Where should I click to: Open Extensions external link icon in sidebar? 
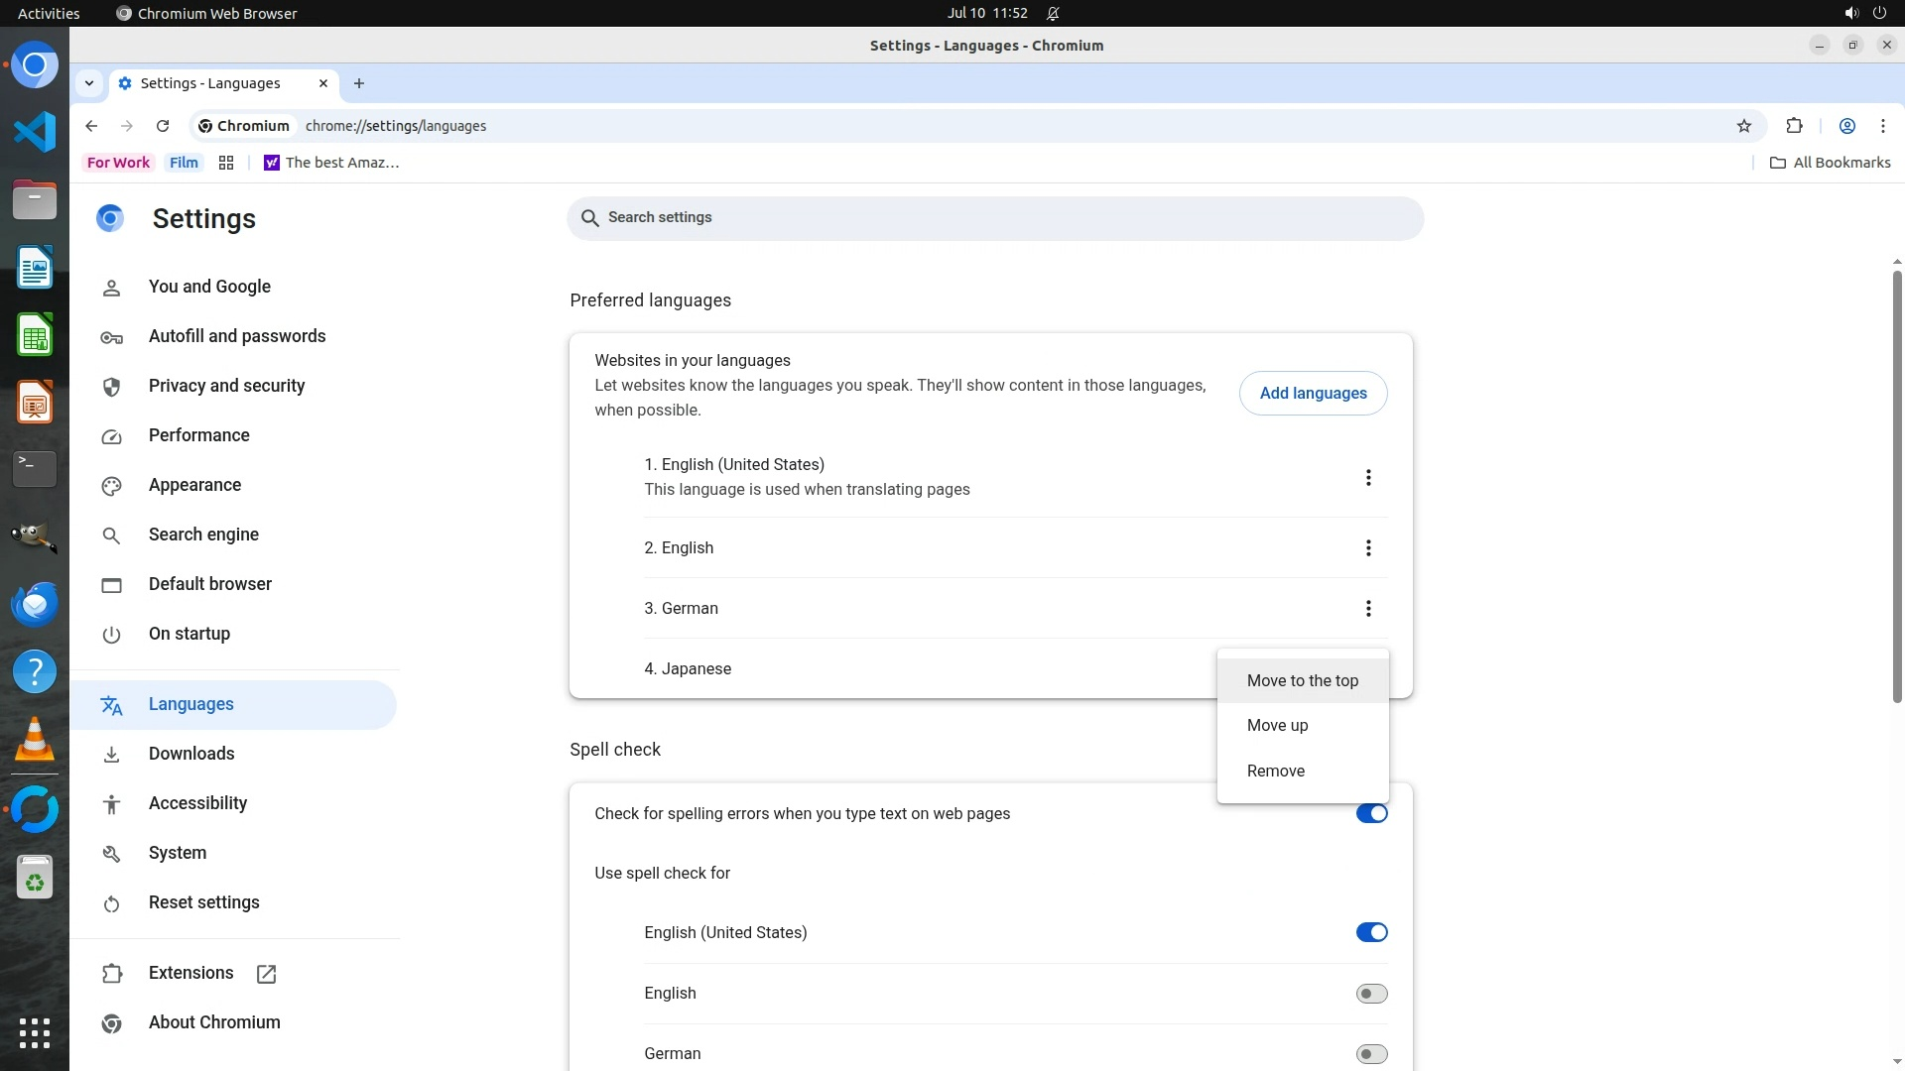click(x=266, y=974)
